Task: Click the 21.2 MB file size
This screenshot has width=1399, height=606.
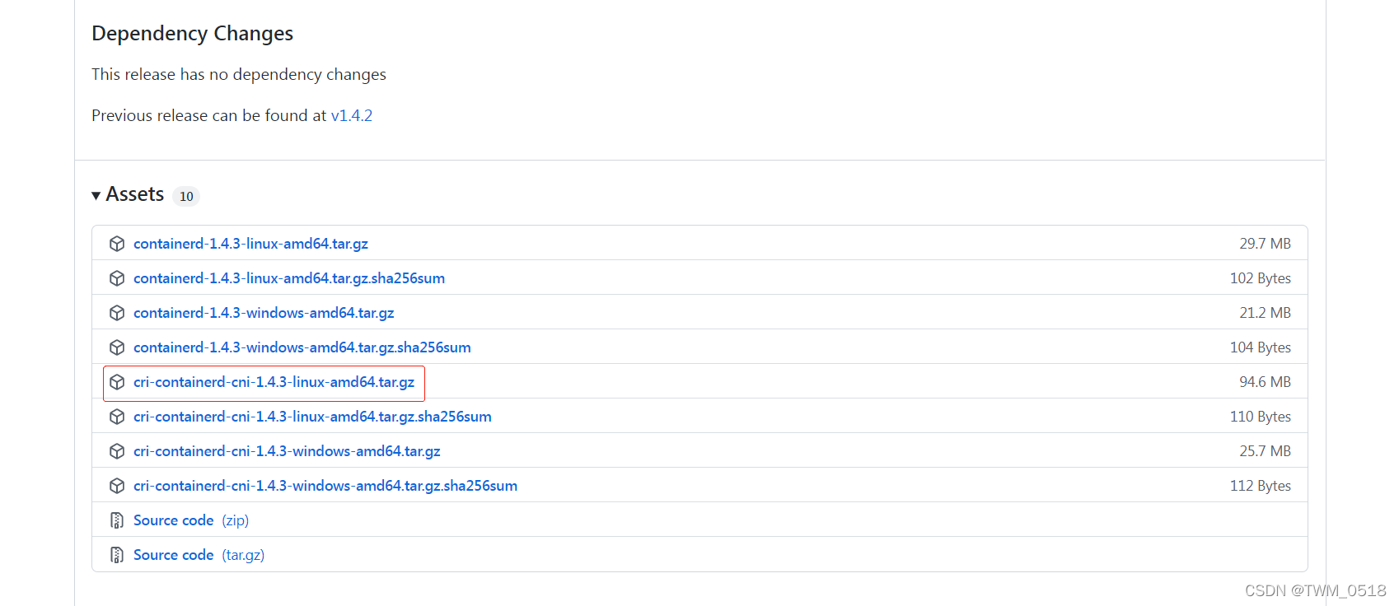Action: pyautogui.click(x=1265, y=313)
